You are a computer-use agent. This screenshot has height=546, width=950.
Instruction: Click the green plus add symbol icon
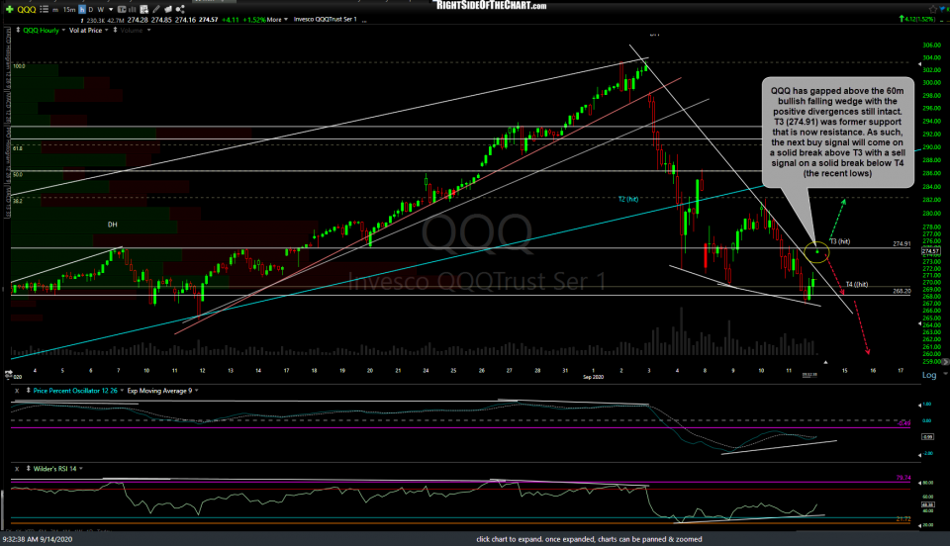10,10
